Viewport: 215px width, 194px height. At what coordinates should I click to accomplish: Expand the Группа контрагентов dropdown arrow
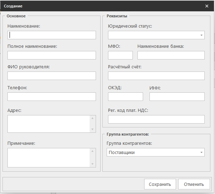coord(202,153)
